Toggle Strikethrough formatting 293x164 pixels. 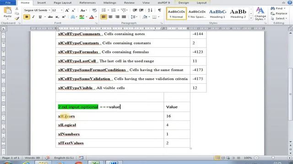click(x=50, y=17)
